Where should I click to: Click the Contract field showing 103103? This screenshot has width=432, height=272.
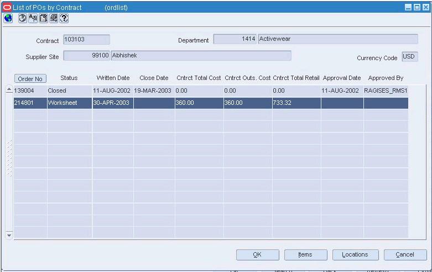click(86, 40)
